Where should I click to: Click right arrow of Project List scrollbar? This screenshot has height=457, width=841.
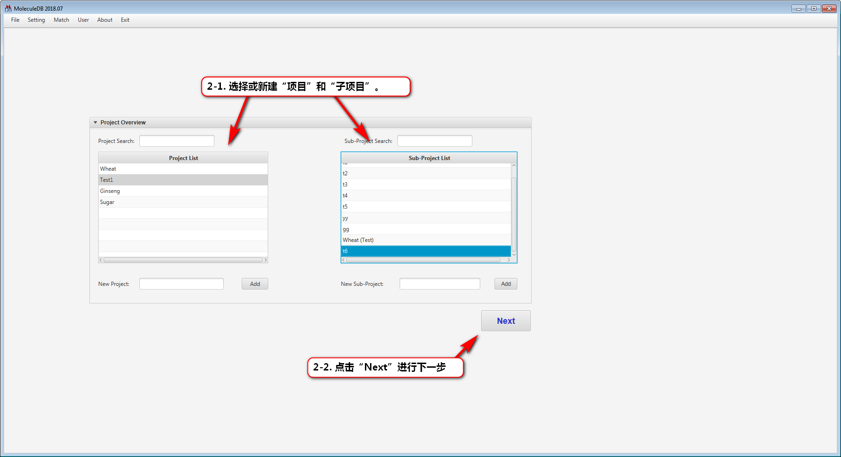[265, 260]
